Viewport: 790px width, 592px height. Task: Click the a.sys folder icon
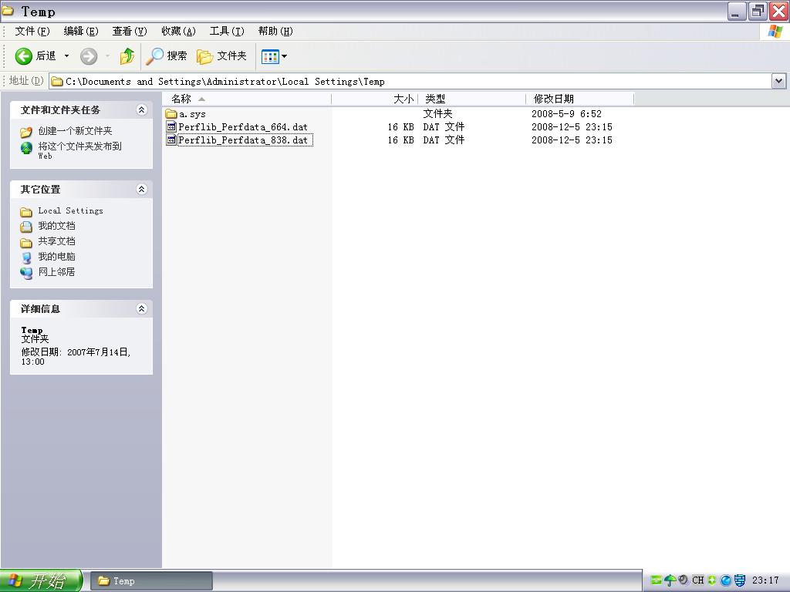[x=171, y=114]
